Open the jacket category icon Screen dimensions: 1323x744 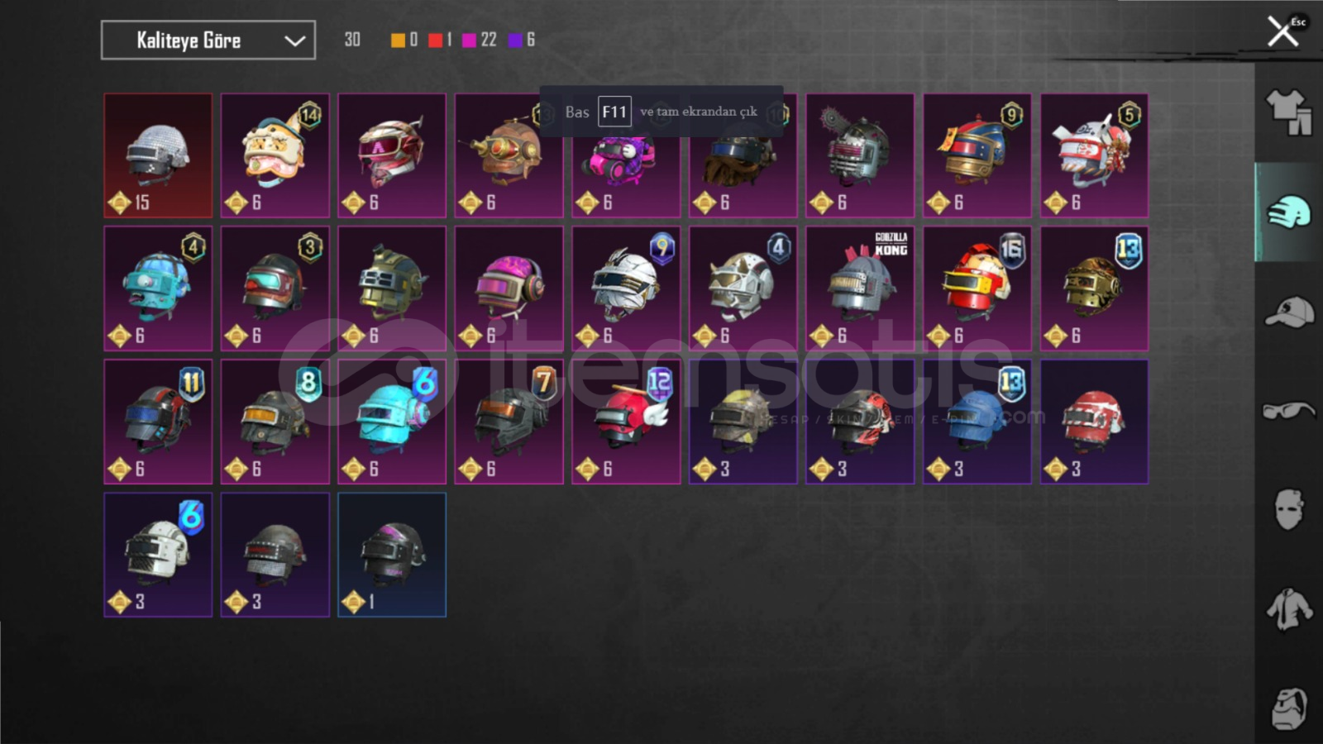pos(1288,608)
